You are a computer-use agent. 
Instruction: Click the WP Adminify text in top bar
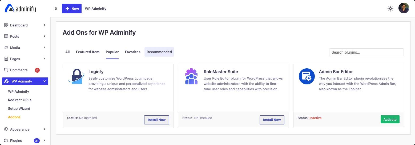pos(96,9)
